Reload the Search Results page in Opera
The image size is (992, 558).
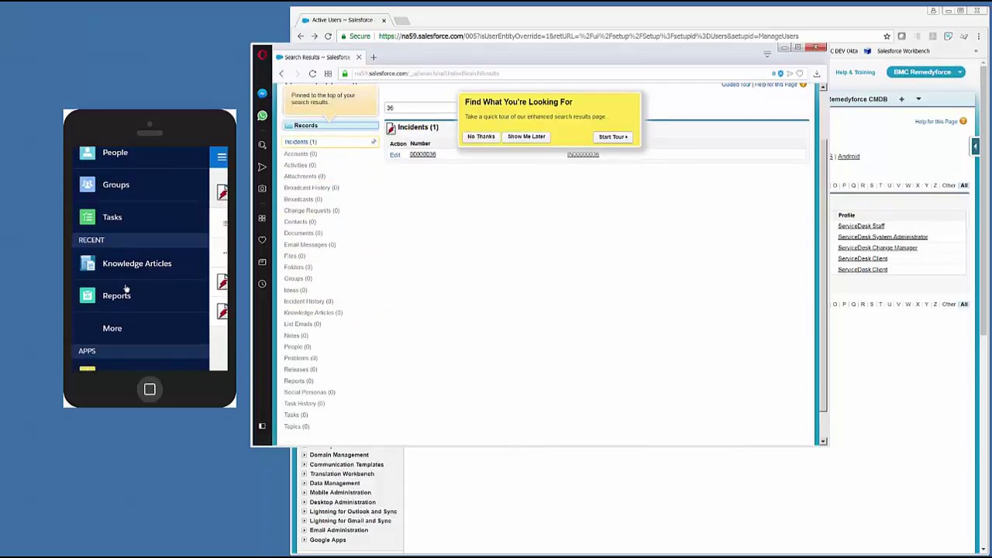(312, 74)
